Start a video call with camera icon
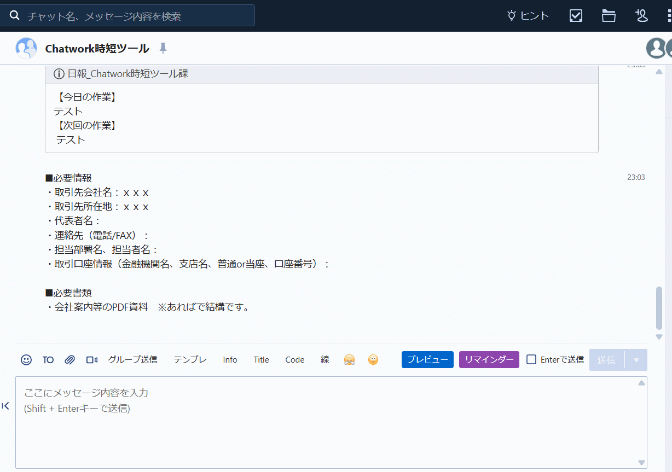Image resolution: width=672 pixels, height=472 pixels. (91, 360)
